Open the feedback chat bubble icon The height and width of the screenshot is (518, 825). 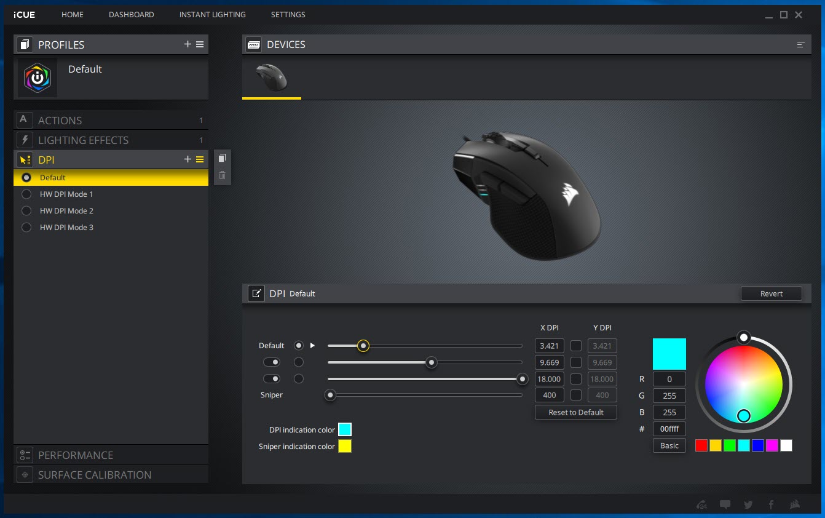(x=725, y=504)
